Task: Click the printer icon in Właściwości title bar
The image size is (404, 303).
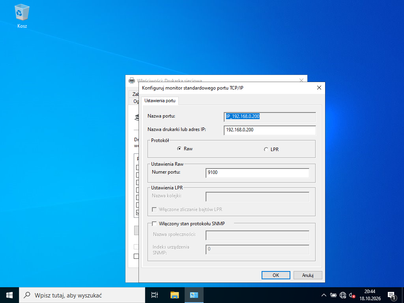Action: coord(132,80)
